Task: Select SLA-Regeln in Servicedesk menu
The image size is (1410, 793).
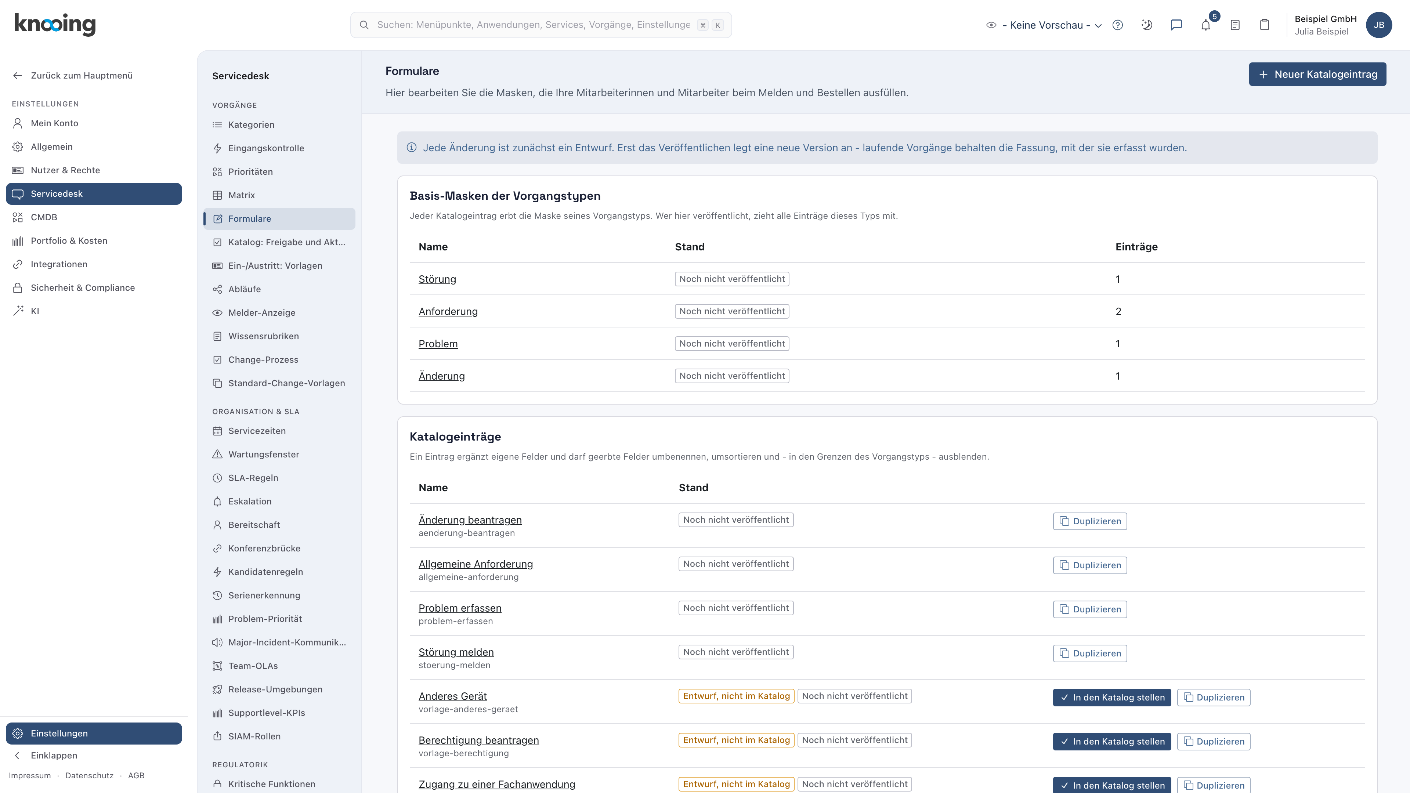Action: pyautogui.click(x=279, y=478)
